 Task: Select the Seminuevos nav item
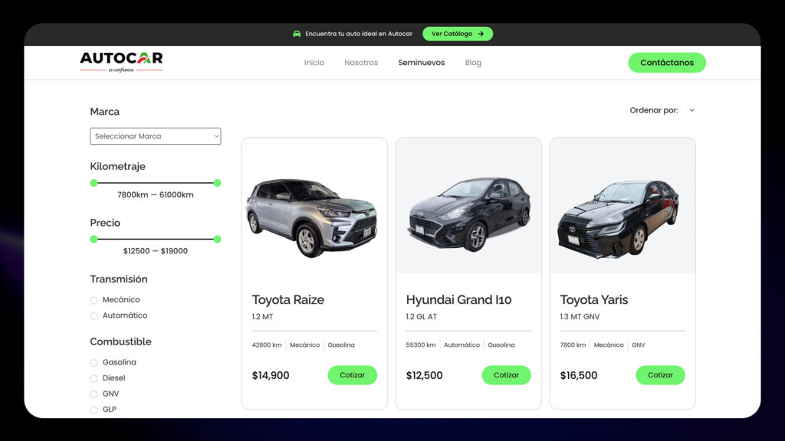tap(421, 63)
